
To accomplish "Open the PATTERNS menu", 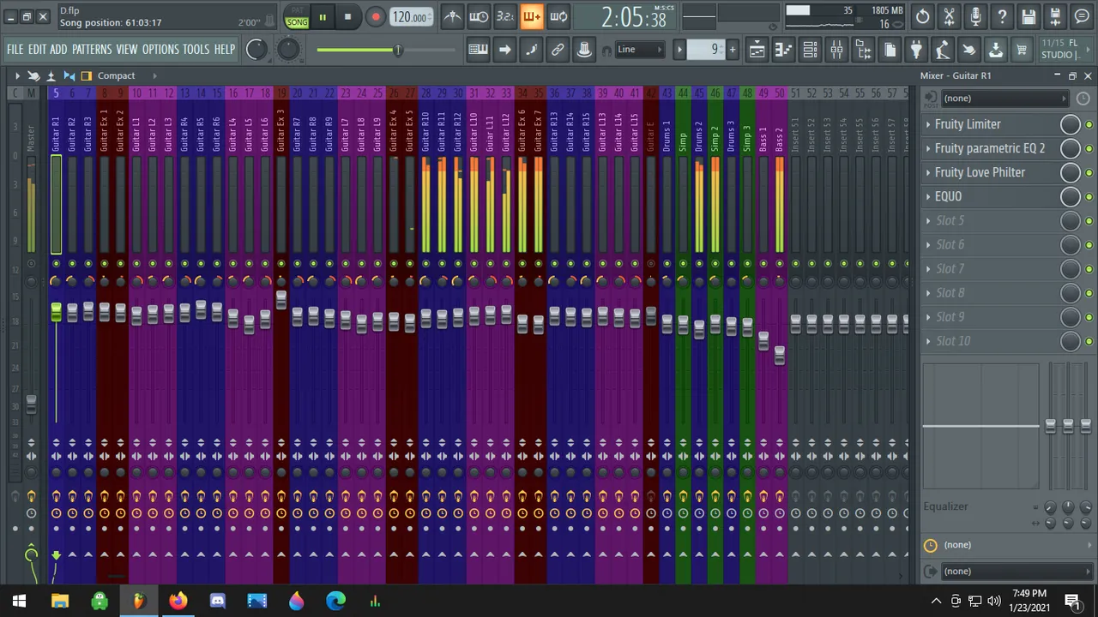I will point(92,50).
